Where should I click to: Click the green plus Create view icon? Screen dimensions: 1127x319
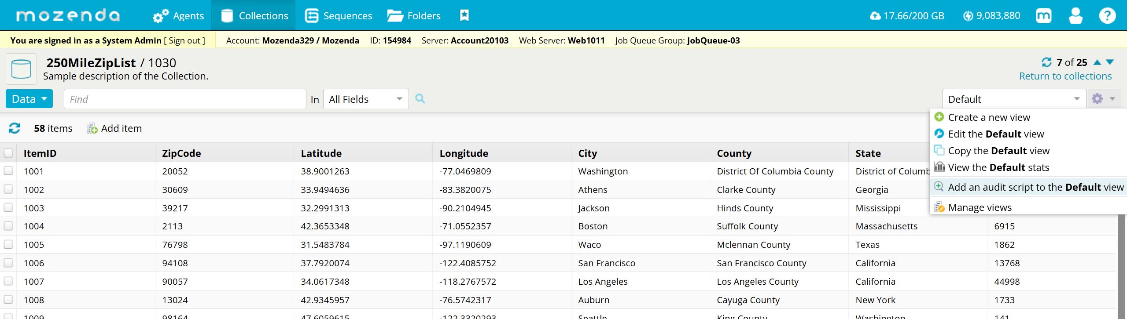939,117
